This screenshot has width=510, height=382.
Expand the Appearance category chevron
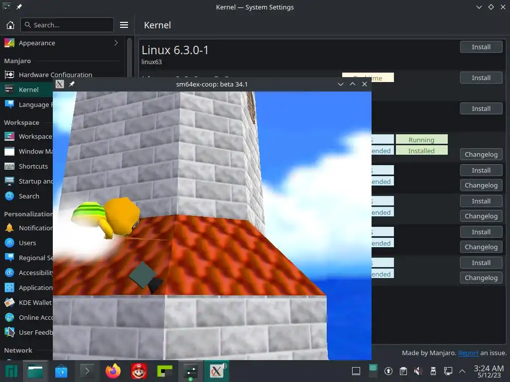point(116,43)
